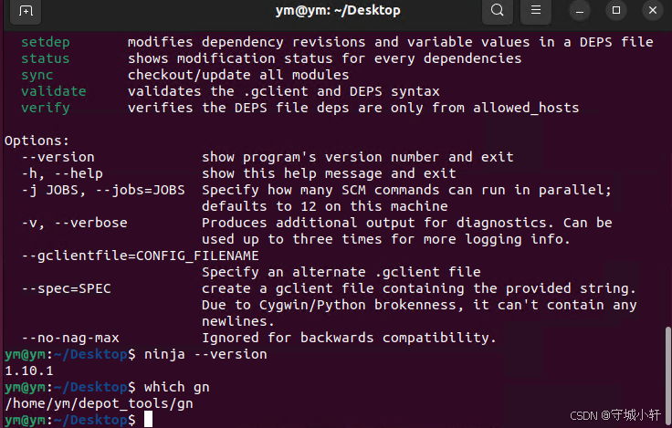672x428 pixels.
Task: Maximize the terminal window
Action: tap(616, 10)
